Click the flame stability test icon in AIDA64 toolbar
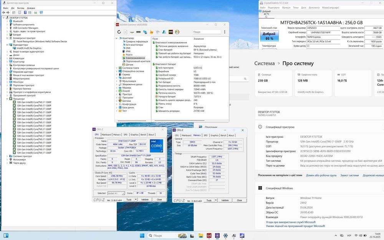384x240 pixels. tap(151, 32)
